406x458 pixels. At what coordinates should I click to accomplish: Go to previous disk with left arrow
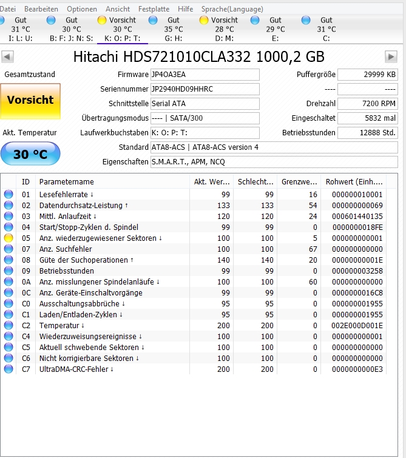tap(7, 56)
